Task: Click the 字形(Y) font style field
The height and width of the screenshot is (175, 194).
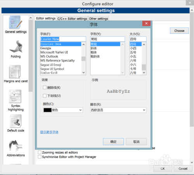Action: pyautogui.click(x=107, y=39)
